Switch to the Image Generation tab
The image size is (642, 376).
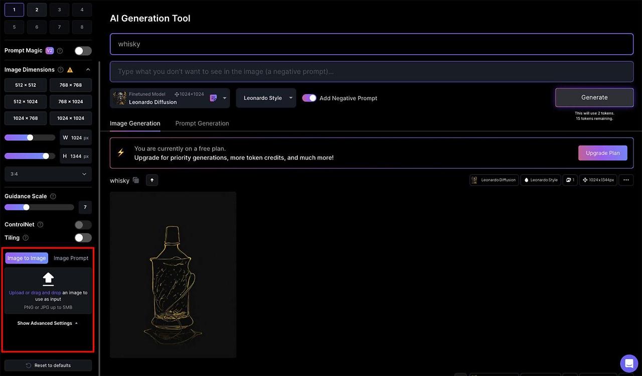point(135,123)
